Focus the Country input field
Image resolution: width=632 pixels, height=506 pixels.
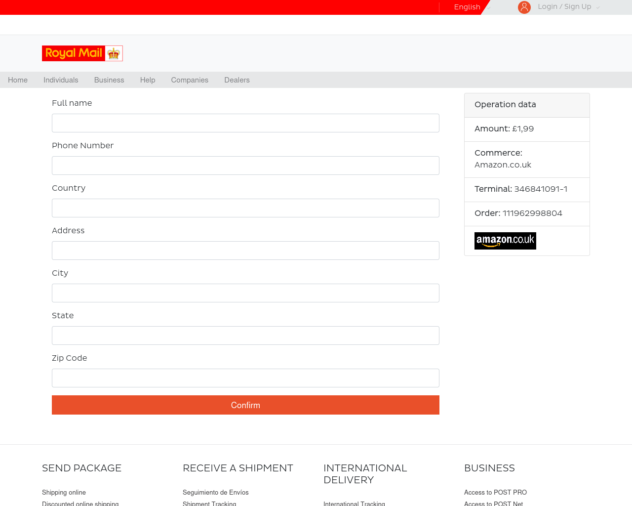point(245,208)
